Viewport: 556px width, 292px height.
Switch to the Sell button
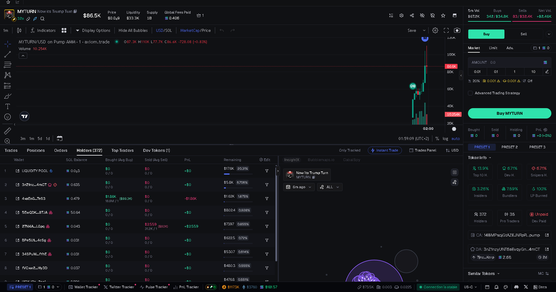pyautogui.click(x=524, y=34)
